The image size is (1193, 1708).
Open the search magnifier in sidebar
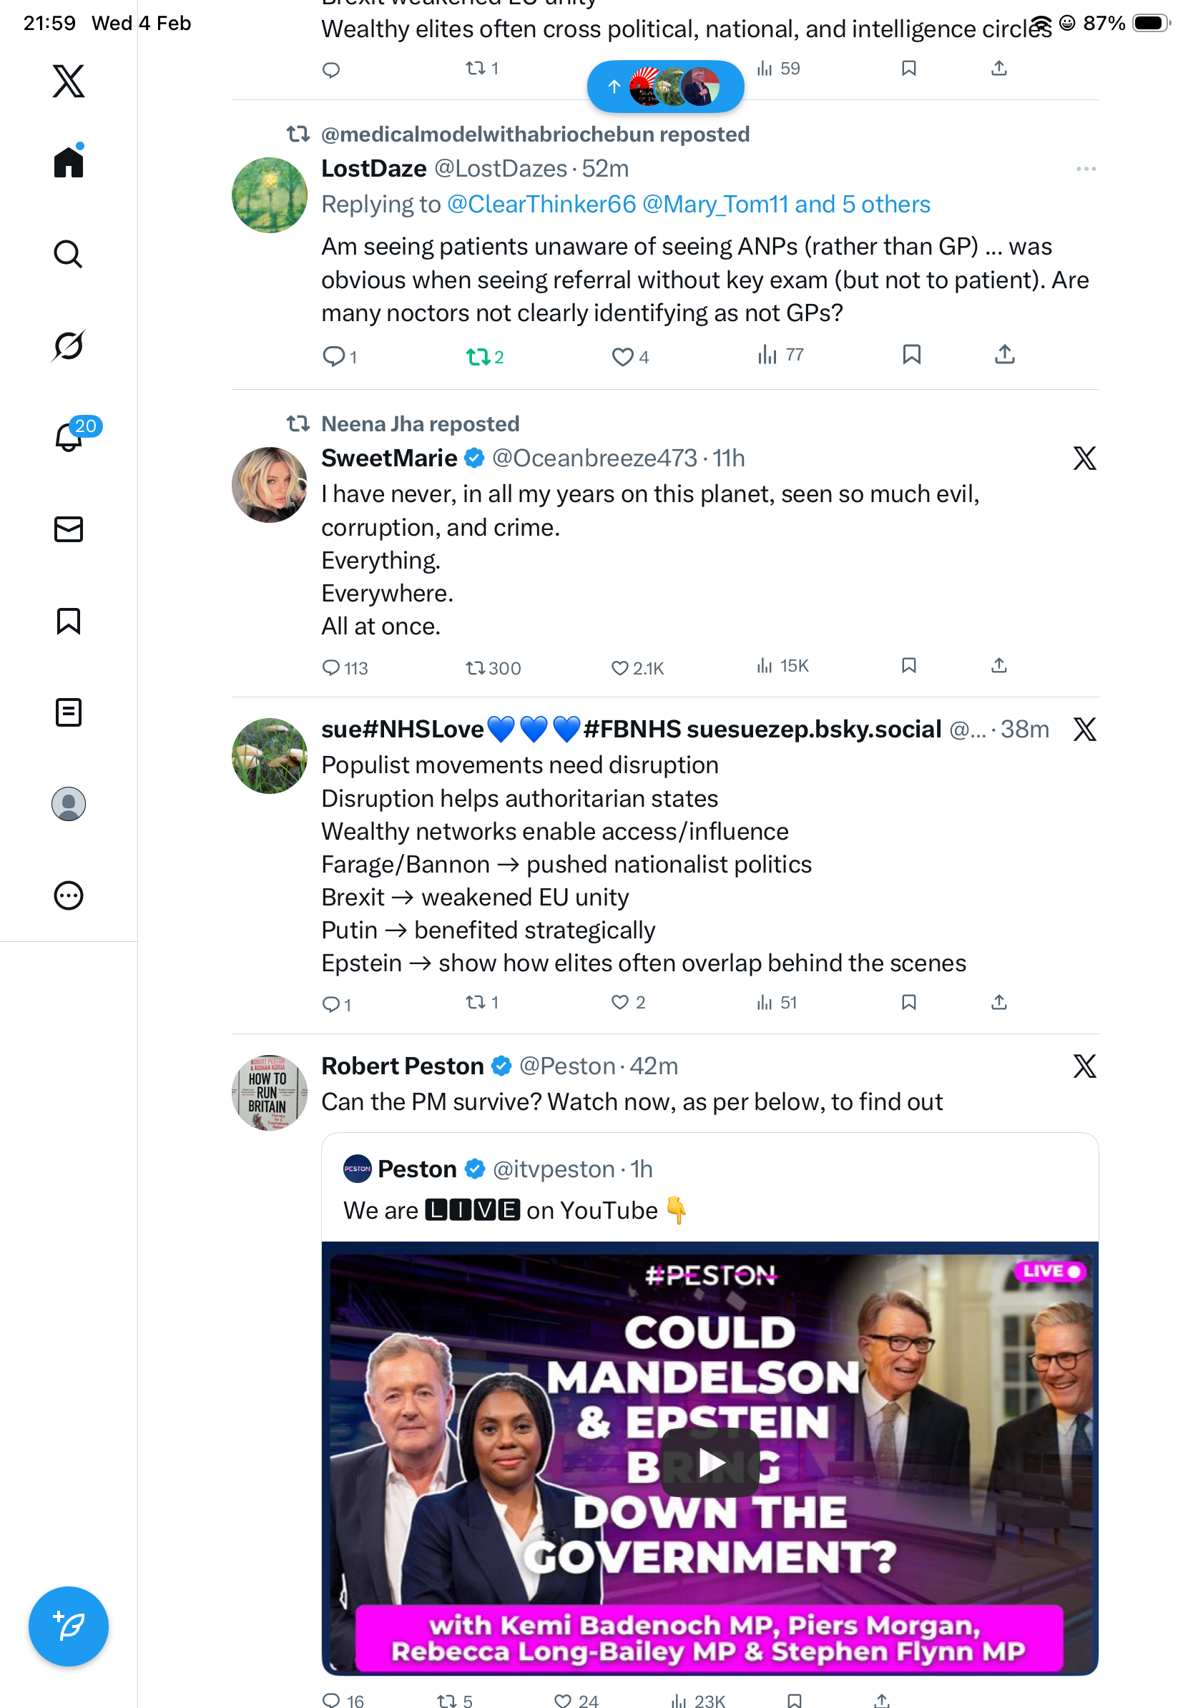coord(69,254)
